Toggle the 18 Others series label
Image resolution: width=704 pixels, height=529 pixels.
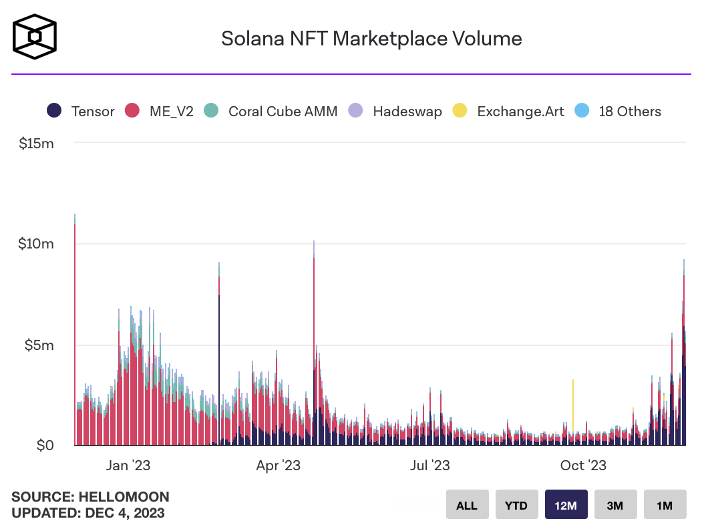click(x=630, y=112)
